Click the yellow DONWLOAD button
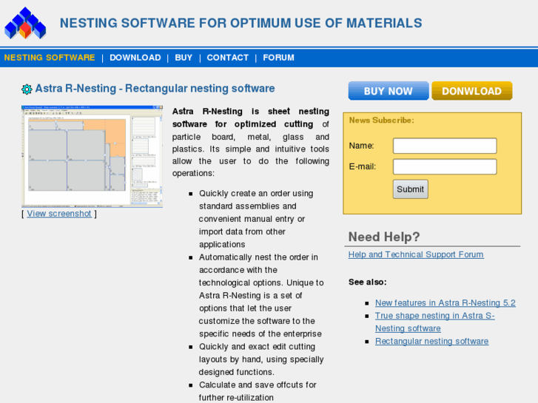Image resolution: width=538 pixels, height=403 pixels. pyautogui.click(x=472, y=91)
